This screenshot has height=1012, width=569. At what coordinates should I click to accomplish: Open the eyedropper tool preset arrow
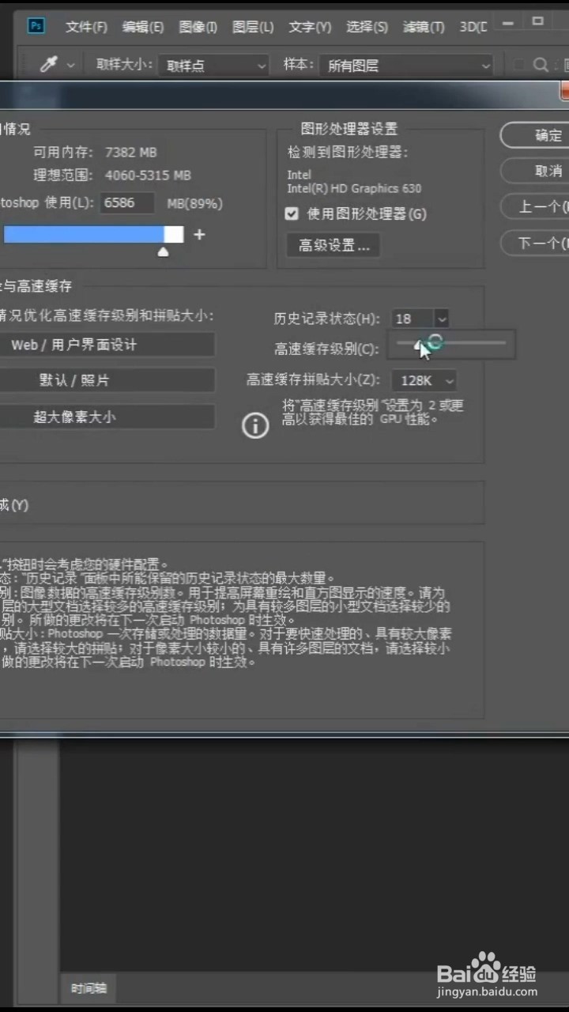pyautogui.click(x=71, y=66)
